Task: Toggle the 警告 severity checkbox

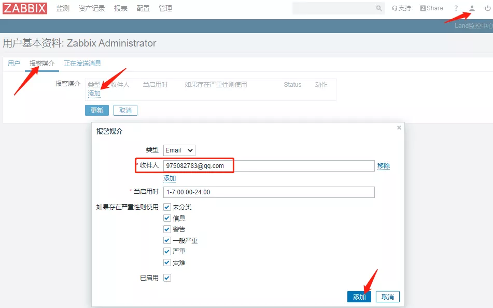Action: (167, 229)
